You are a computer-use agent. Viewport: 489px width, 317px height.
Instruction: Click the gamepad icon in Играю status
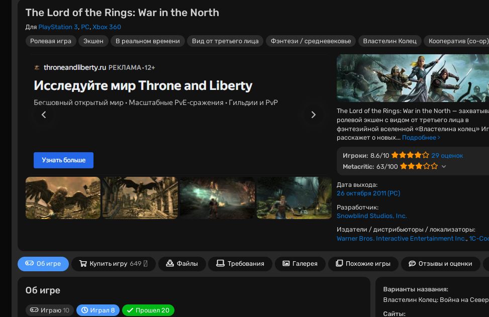(34, 310)
